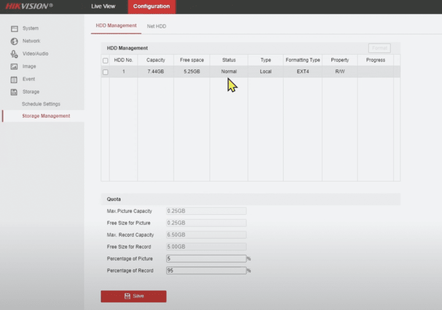
Task: Click the Percentage of Record field
Action: click(206, 270)
